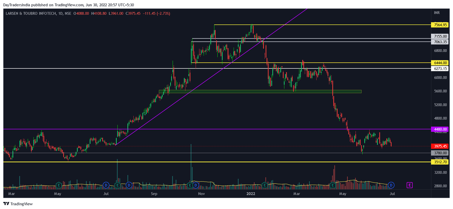Select the yellow 7564.95 price label
The image size is (453, 209).
[440, 25]
